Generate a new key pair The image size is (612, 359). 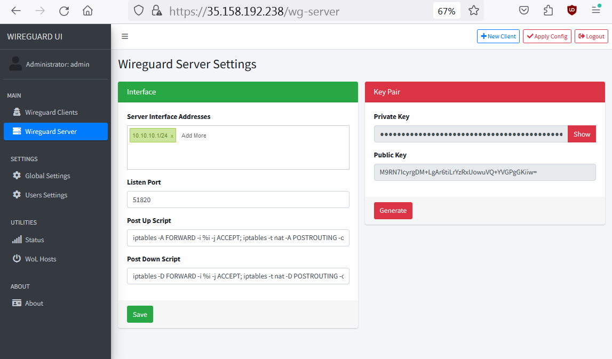[x=393, y=211]
